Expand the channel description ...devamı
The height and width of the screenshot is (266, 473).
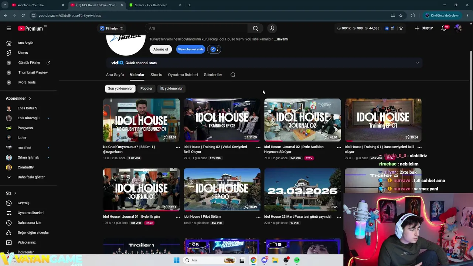[x=281, y=39]
